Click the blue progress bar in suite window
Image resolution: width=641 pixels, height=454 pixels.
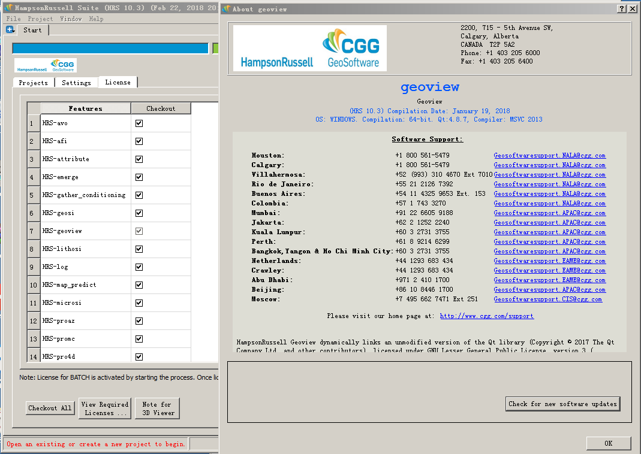[110, 49]
